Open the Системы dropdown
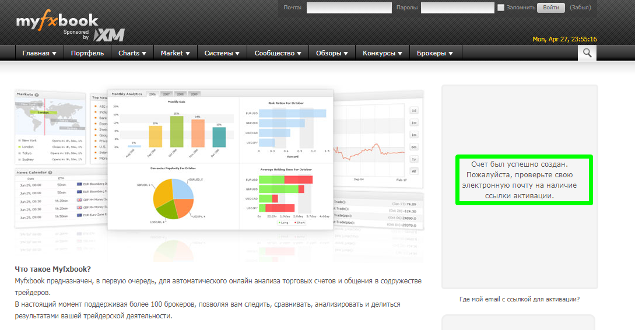 [222, 53]
